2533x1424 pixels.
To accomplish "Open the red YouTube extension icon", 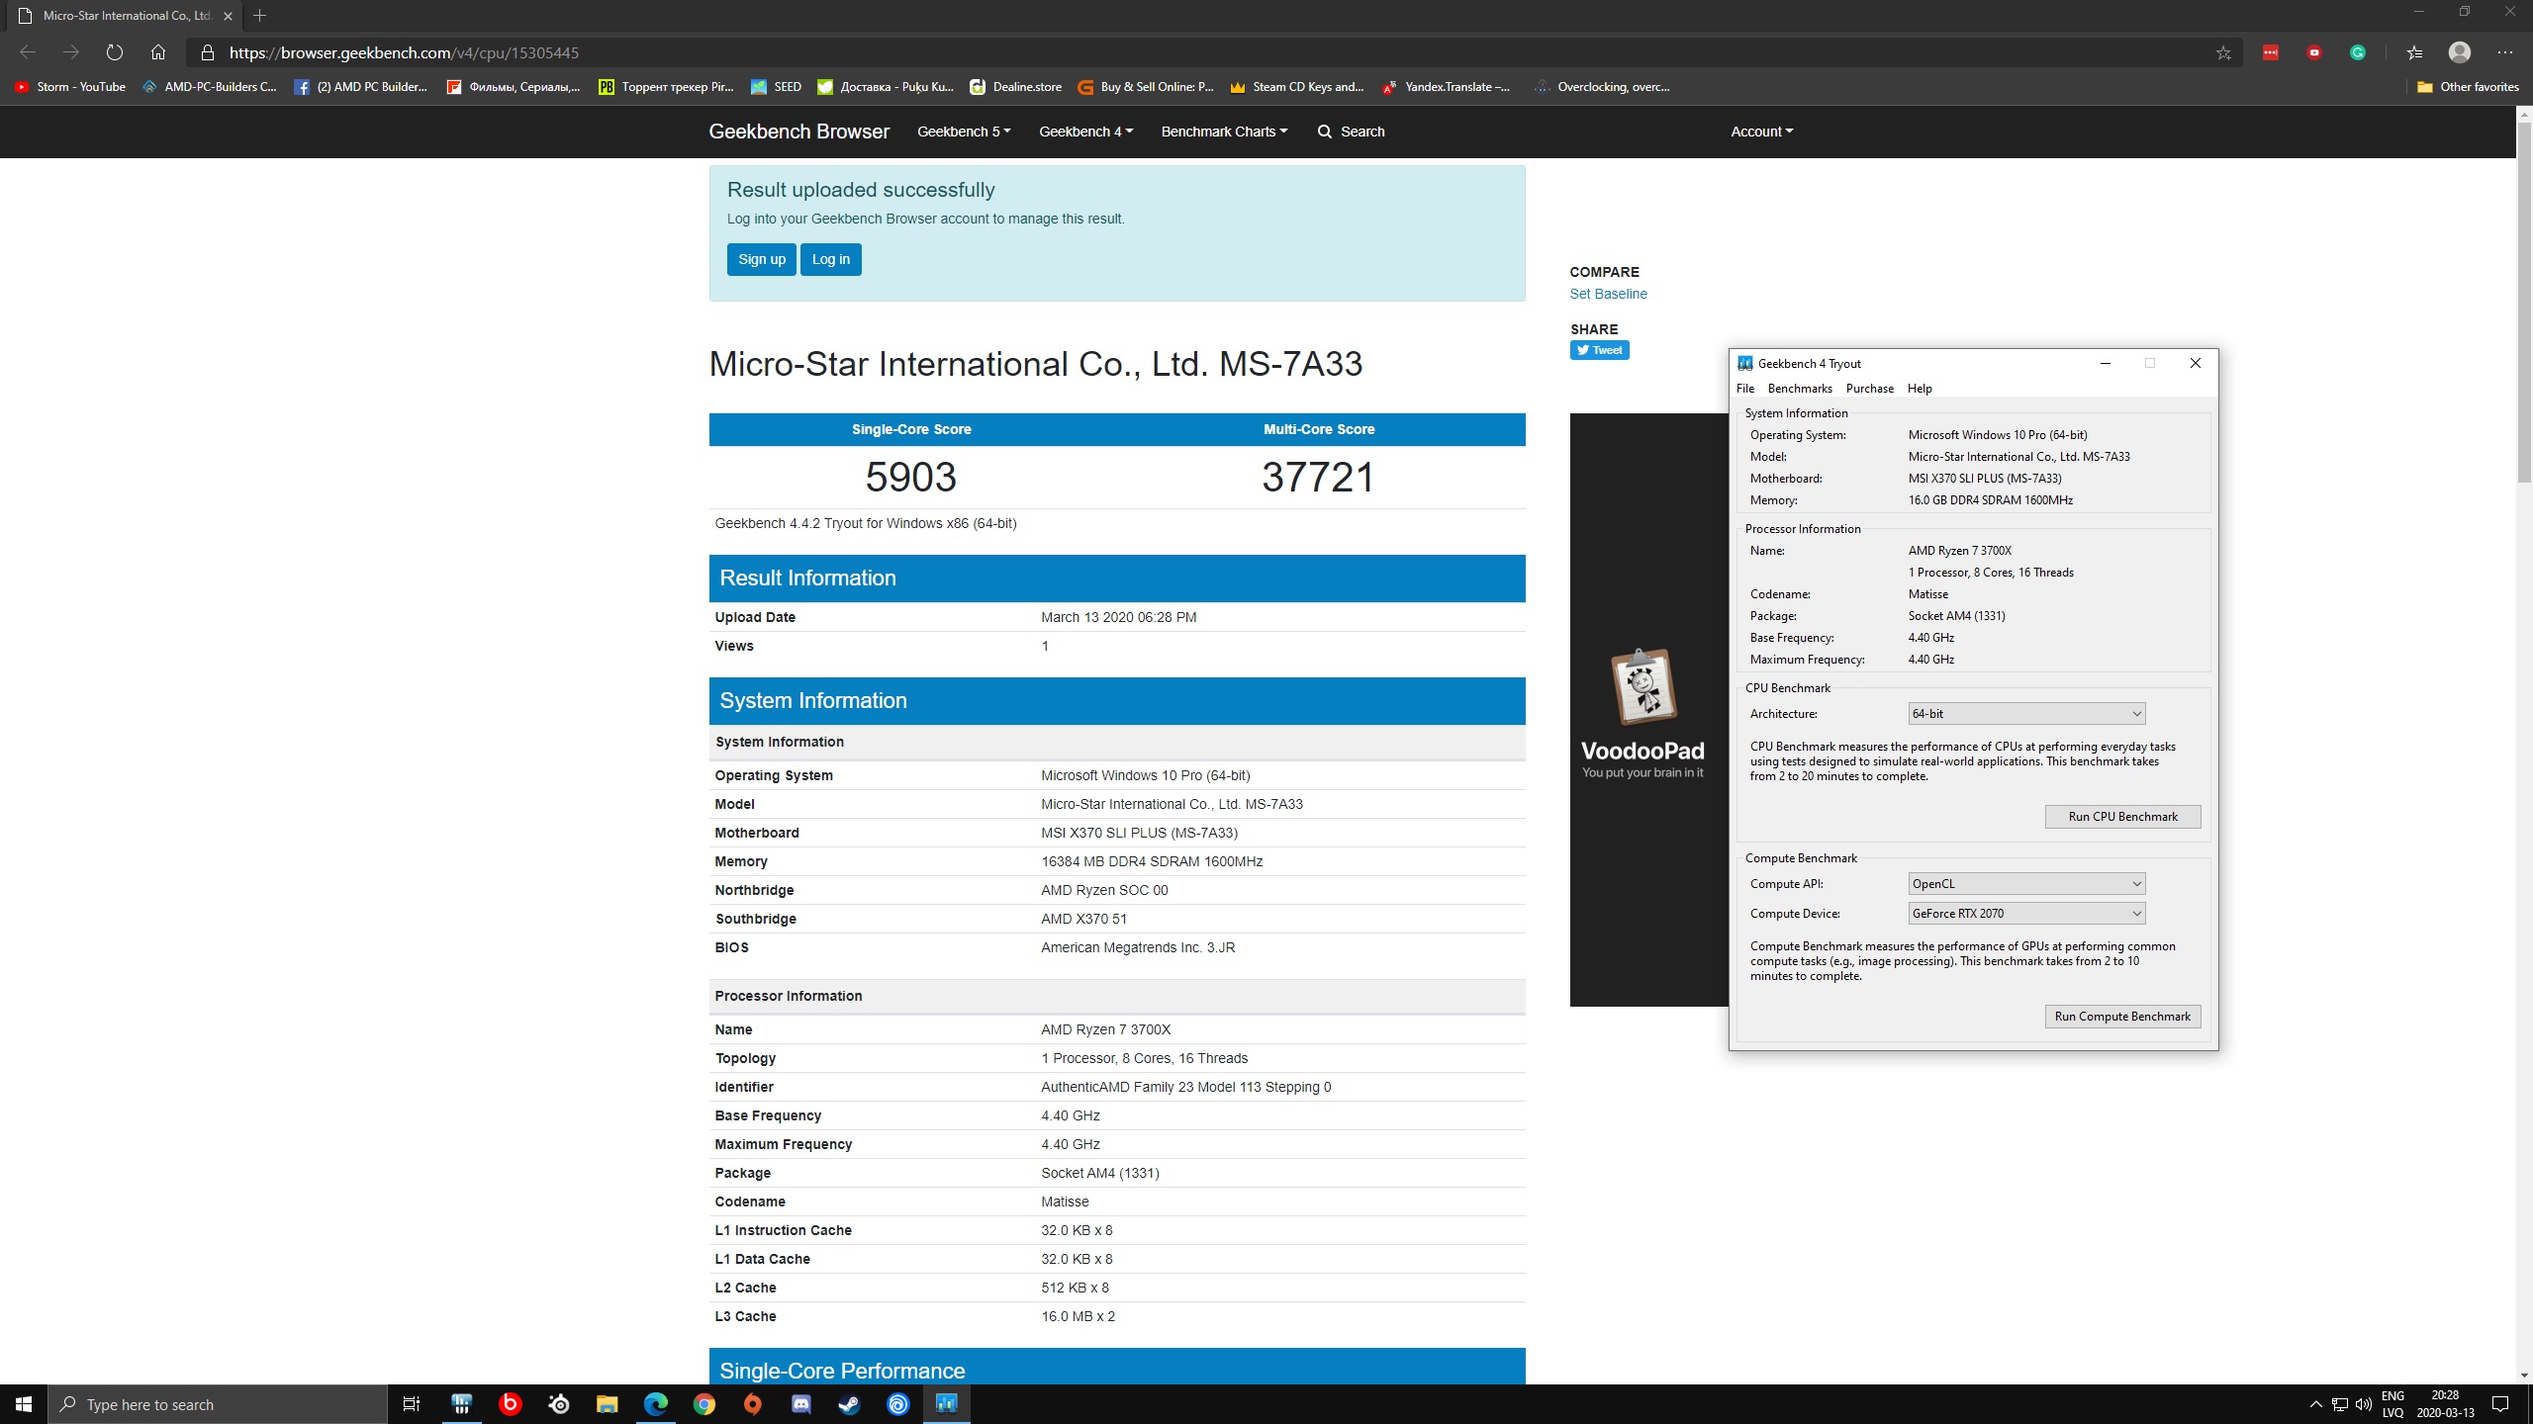I will (2314, 52).
